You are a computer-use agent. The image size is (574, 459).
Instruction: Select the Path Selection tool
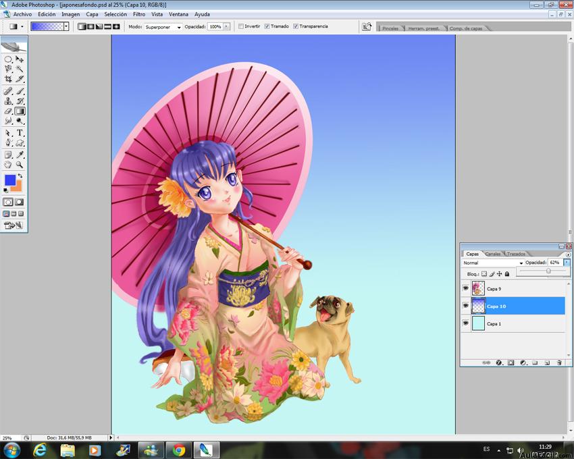(x=8, y=133)
